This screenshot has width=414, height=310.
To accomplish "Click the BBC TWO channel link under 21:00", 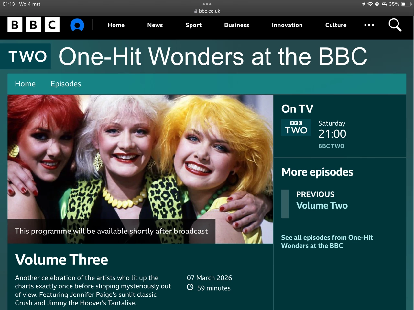I will point(331,146).
